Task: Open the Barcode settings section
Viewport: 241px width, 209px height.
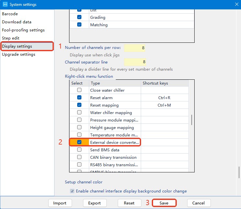Action: 10,14
